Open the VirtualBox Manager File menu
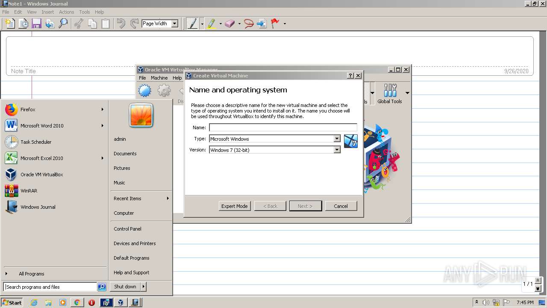The width and height of the screenshot is (547, 308). [142, 78]
